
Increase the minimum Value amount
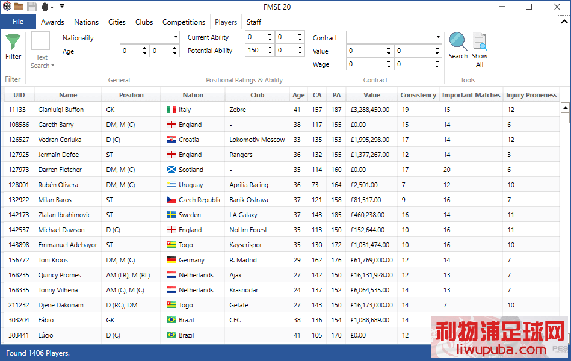click(389, 48)
